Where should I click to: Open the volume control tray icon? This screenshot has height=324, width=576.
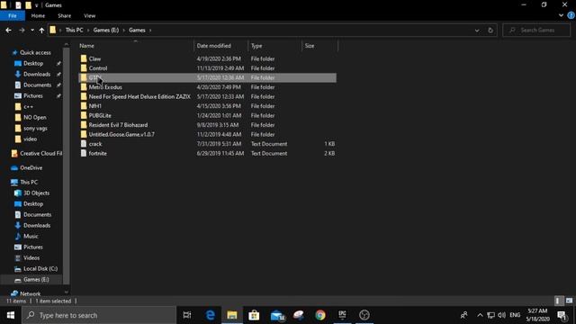[501, 315]
